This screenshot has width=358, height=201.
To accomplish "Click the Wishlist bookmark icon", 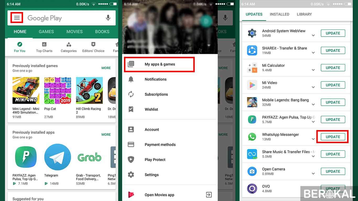I will click(x=131, y=109).
